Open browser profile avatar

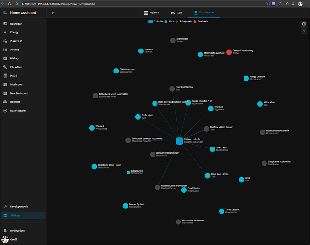300,4
